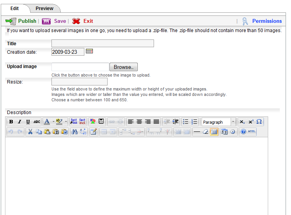Click the italic formatting button
Screen dimensions: 291x215
[x=19, y=122]
